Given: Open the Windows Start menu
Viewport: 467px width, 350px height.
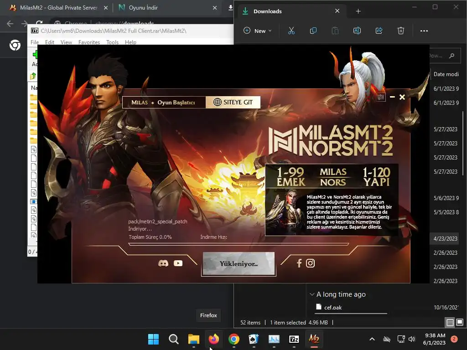Looking at the screenshot, I should (153, 339).
